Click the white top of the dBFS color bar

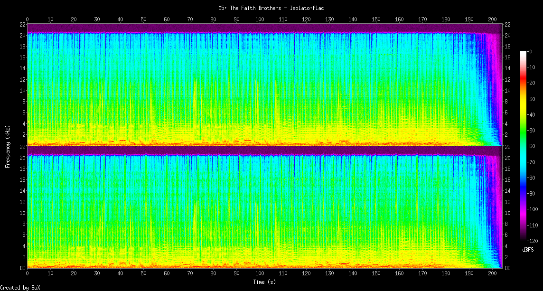(x=523, y=53)
